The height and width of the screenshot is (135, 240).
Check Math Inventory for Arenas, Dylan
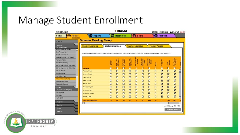[168, 96]
